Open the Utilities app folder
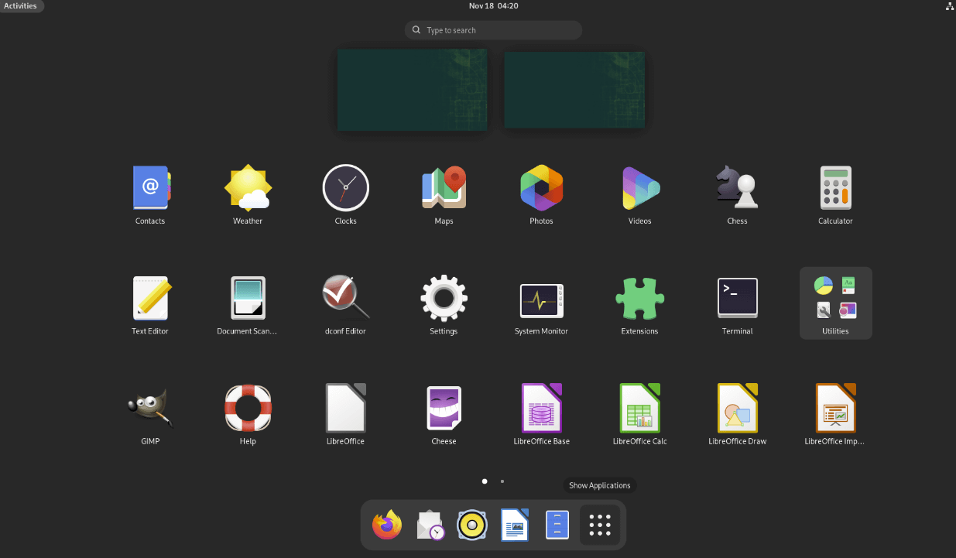The image size is (956, 558). click(x=835, y=303)
